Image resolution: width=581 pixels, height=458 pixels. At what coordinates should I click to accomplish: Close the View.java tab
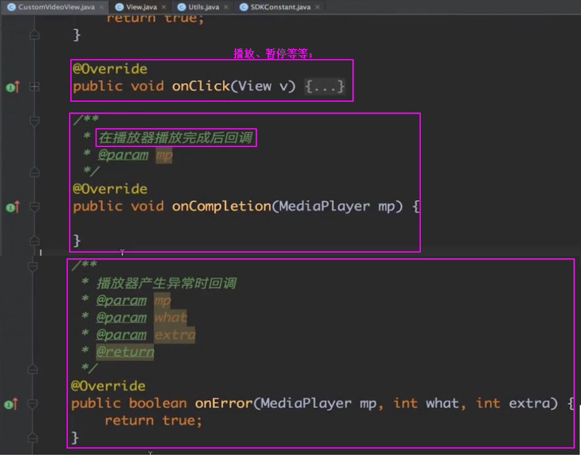(164, 7)
